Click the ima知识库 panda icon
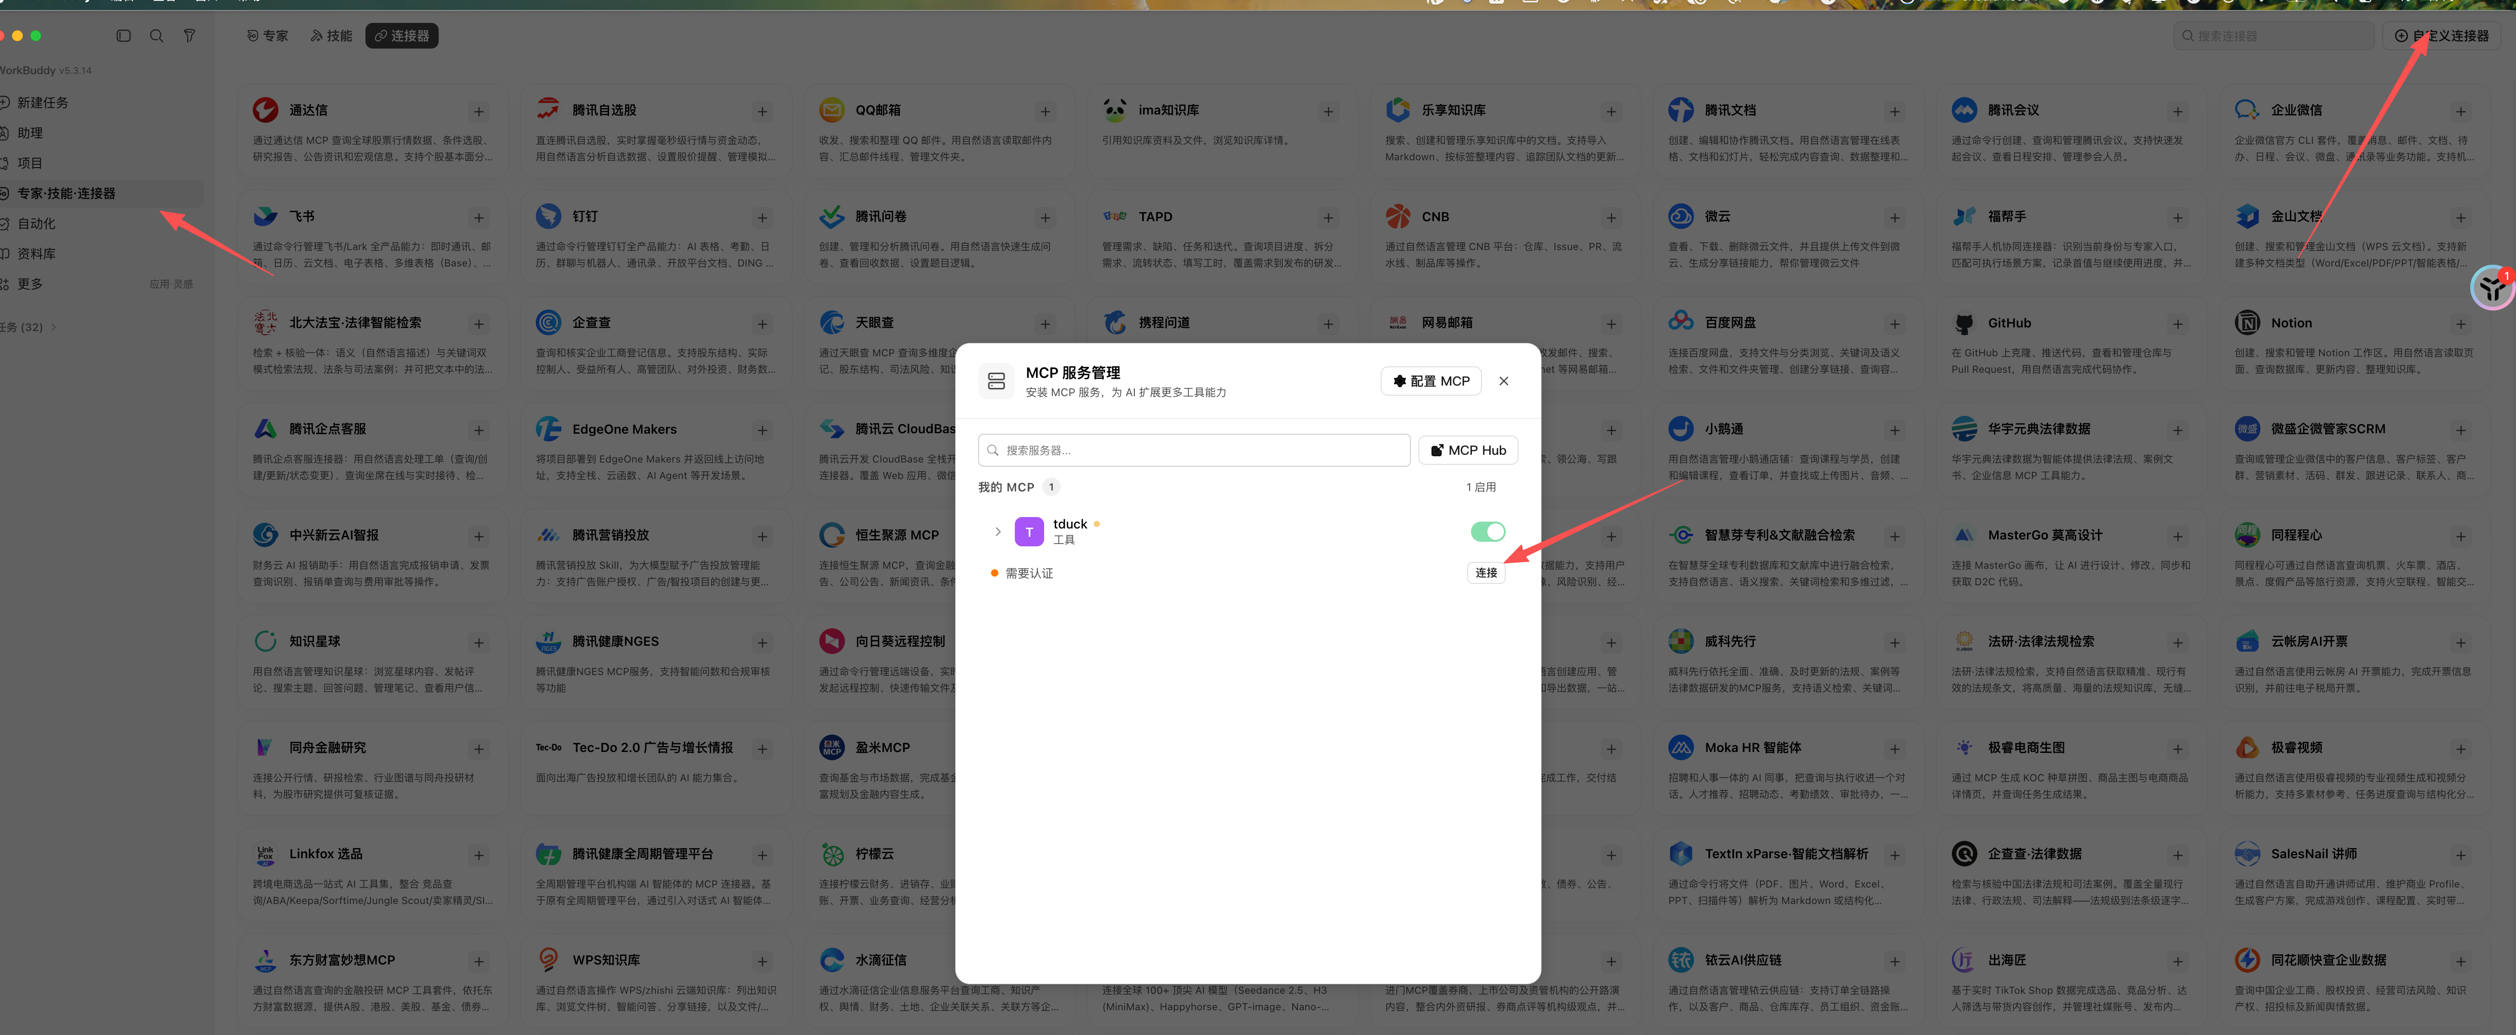 coord(1114,110)
